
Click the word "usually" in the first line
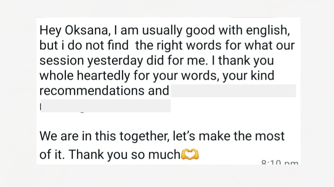155,31
